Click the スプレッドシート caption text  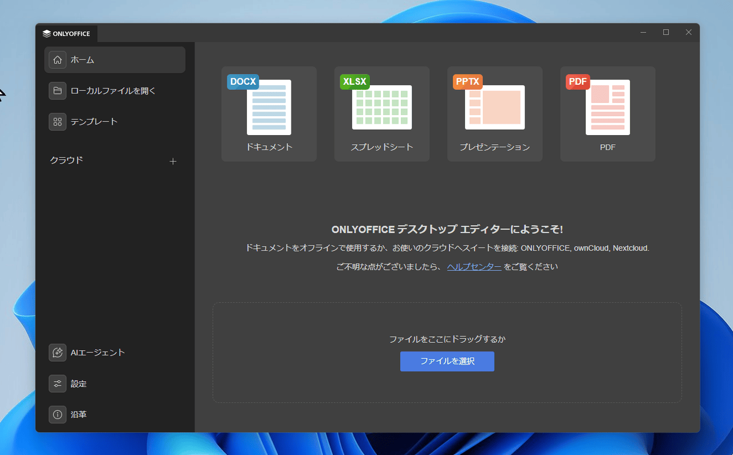pyautogui.click(x=382, y=147)
